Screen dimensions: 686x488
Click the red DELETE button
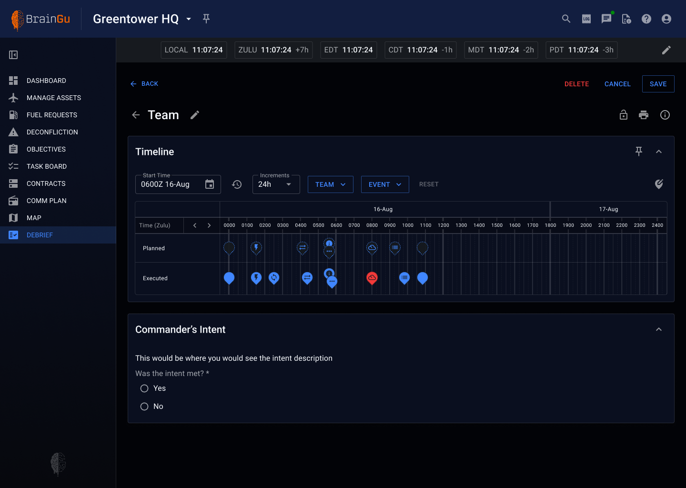pyautogui.click(x=576, y=84)
